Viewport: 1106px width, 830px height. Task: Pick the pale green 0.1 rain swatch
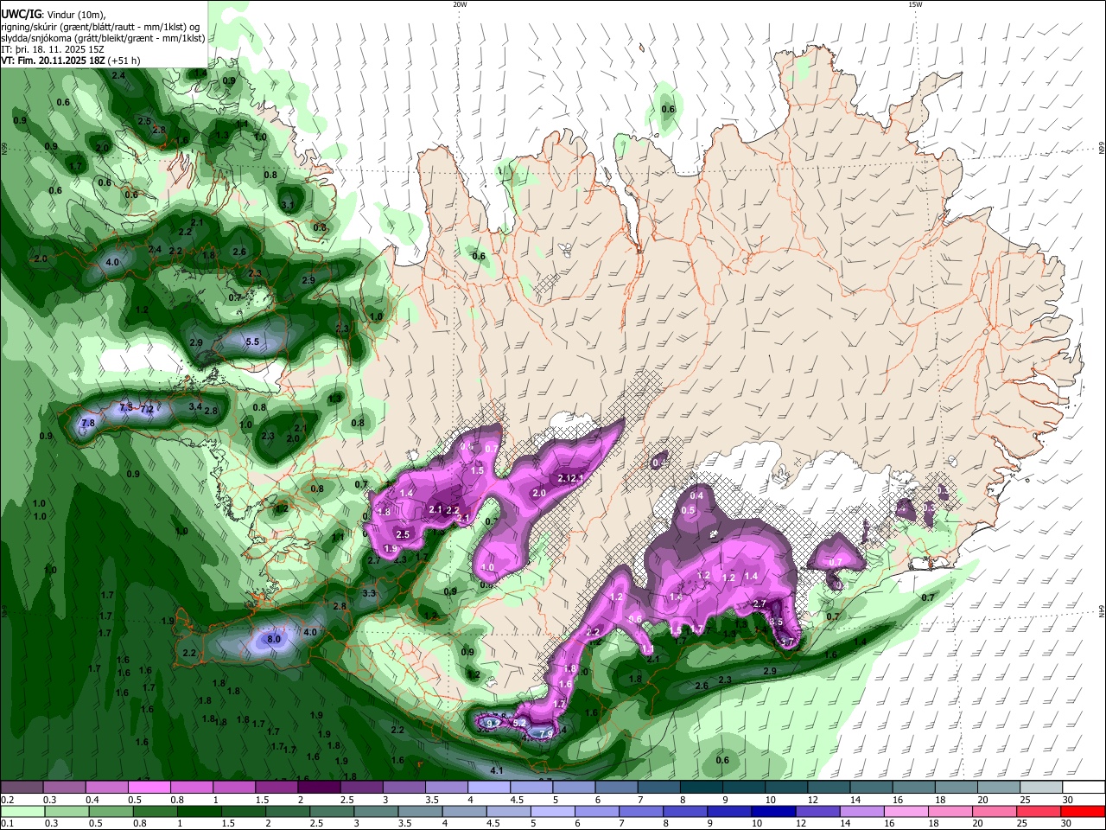(x=23, y=811)
